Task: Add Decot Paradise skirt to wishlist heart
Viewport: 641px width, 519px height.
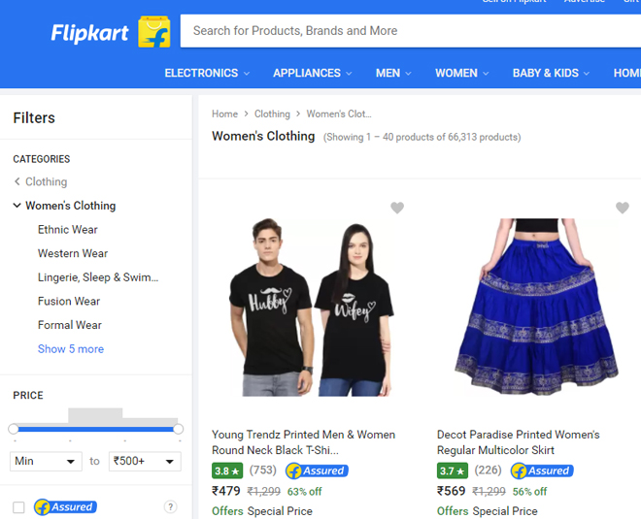Action: [623, 208]
